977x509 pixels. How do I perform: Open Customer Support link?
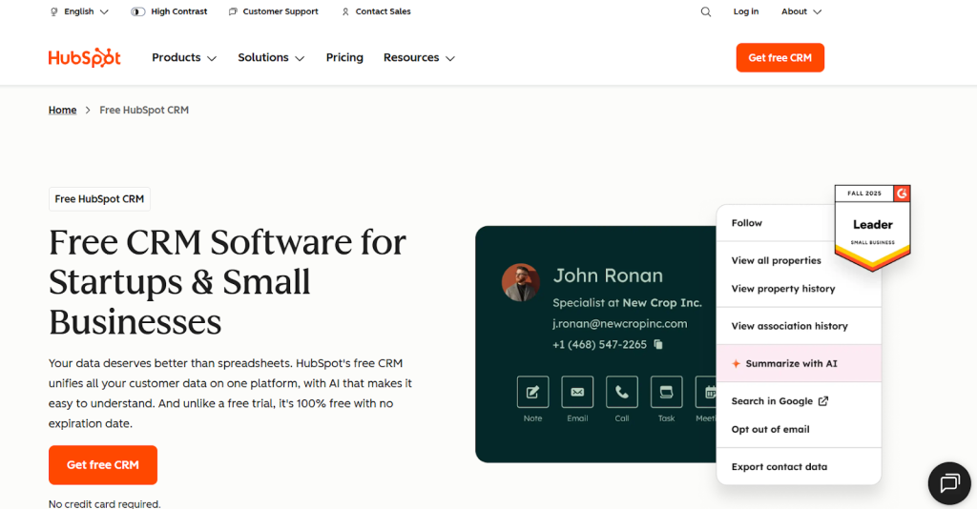(274, 11)
